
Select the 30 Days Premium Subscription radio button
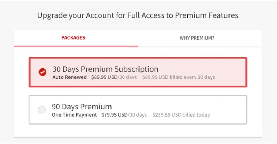click(x=42, y=72)
